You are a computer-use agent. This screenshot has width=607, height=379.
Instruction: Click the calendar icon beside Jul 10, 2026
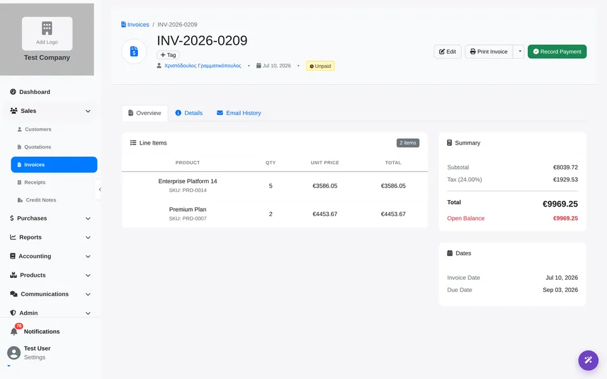click(x=259, y=66)
